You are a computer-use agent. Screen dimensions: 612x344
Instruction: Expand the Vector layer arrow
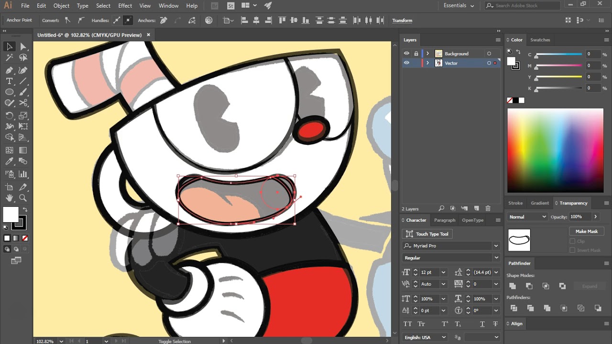point(427,63)
